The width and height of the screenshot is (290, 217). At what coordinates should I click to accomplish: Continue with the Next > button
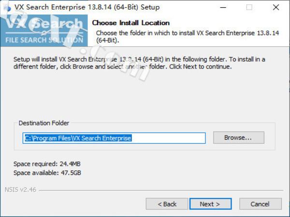tap(210, 204)
